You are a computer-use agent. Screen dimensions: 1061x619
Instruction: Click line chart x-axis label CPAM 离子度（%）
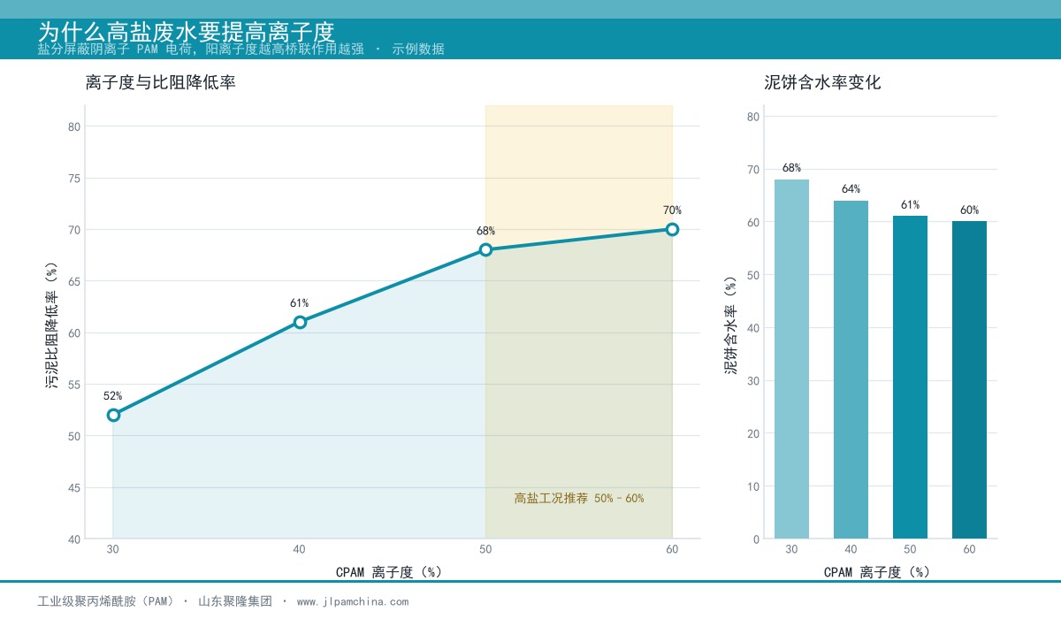click(389, 572)
